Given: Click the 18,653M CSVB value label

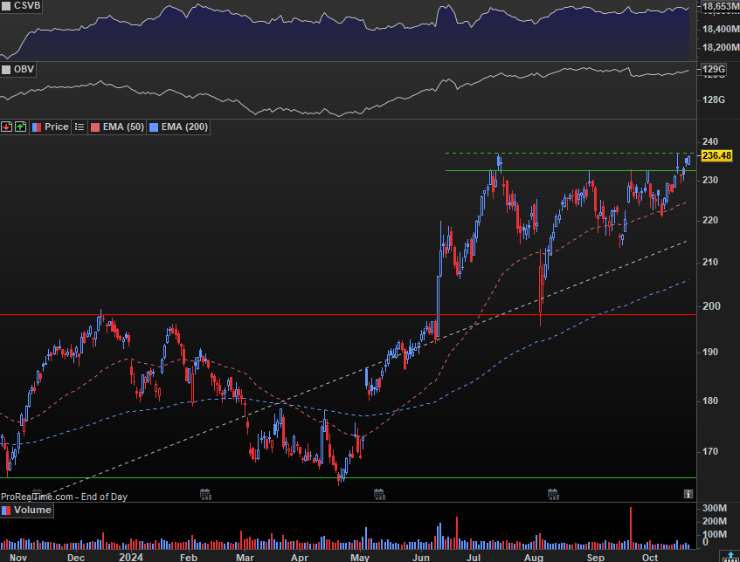Looking at the screenshot, I should click(x=720, y=6).
